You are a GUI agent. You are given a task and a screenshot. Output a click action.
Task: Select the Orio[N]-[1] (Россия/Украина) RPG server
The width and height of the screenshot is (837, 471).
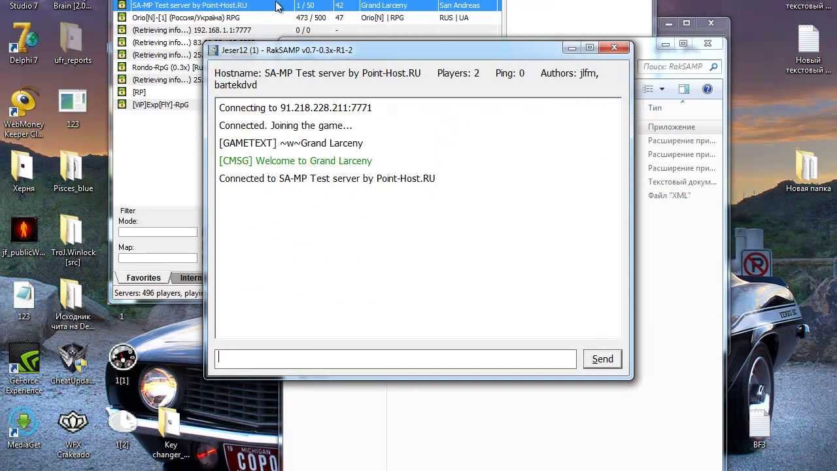coord(309,18)
